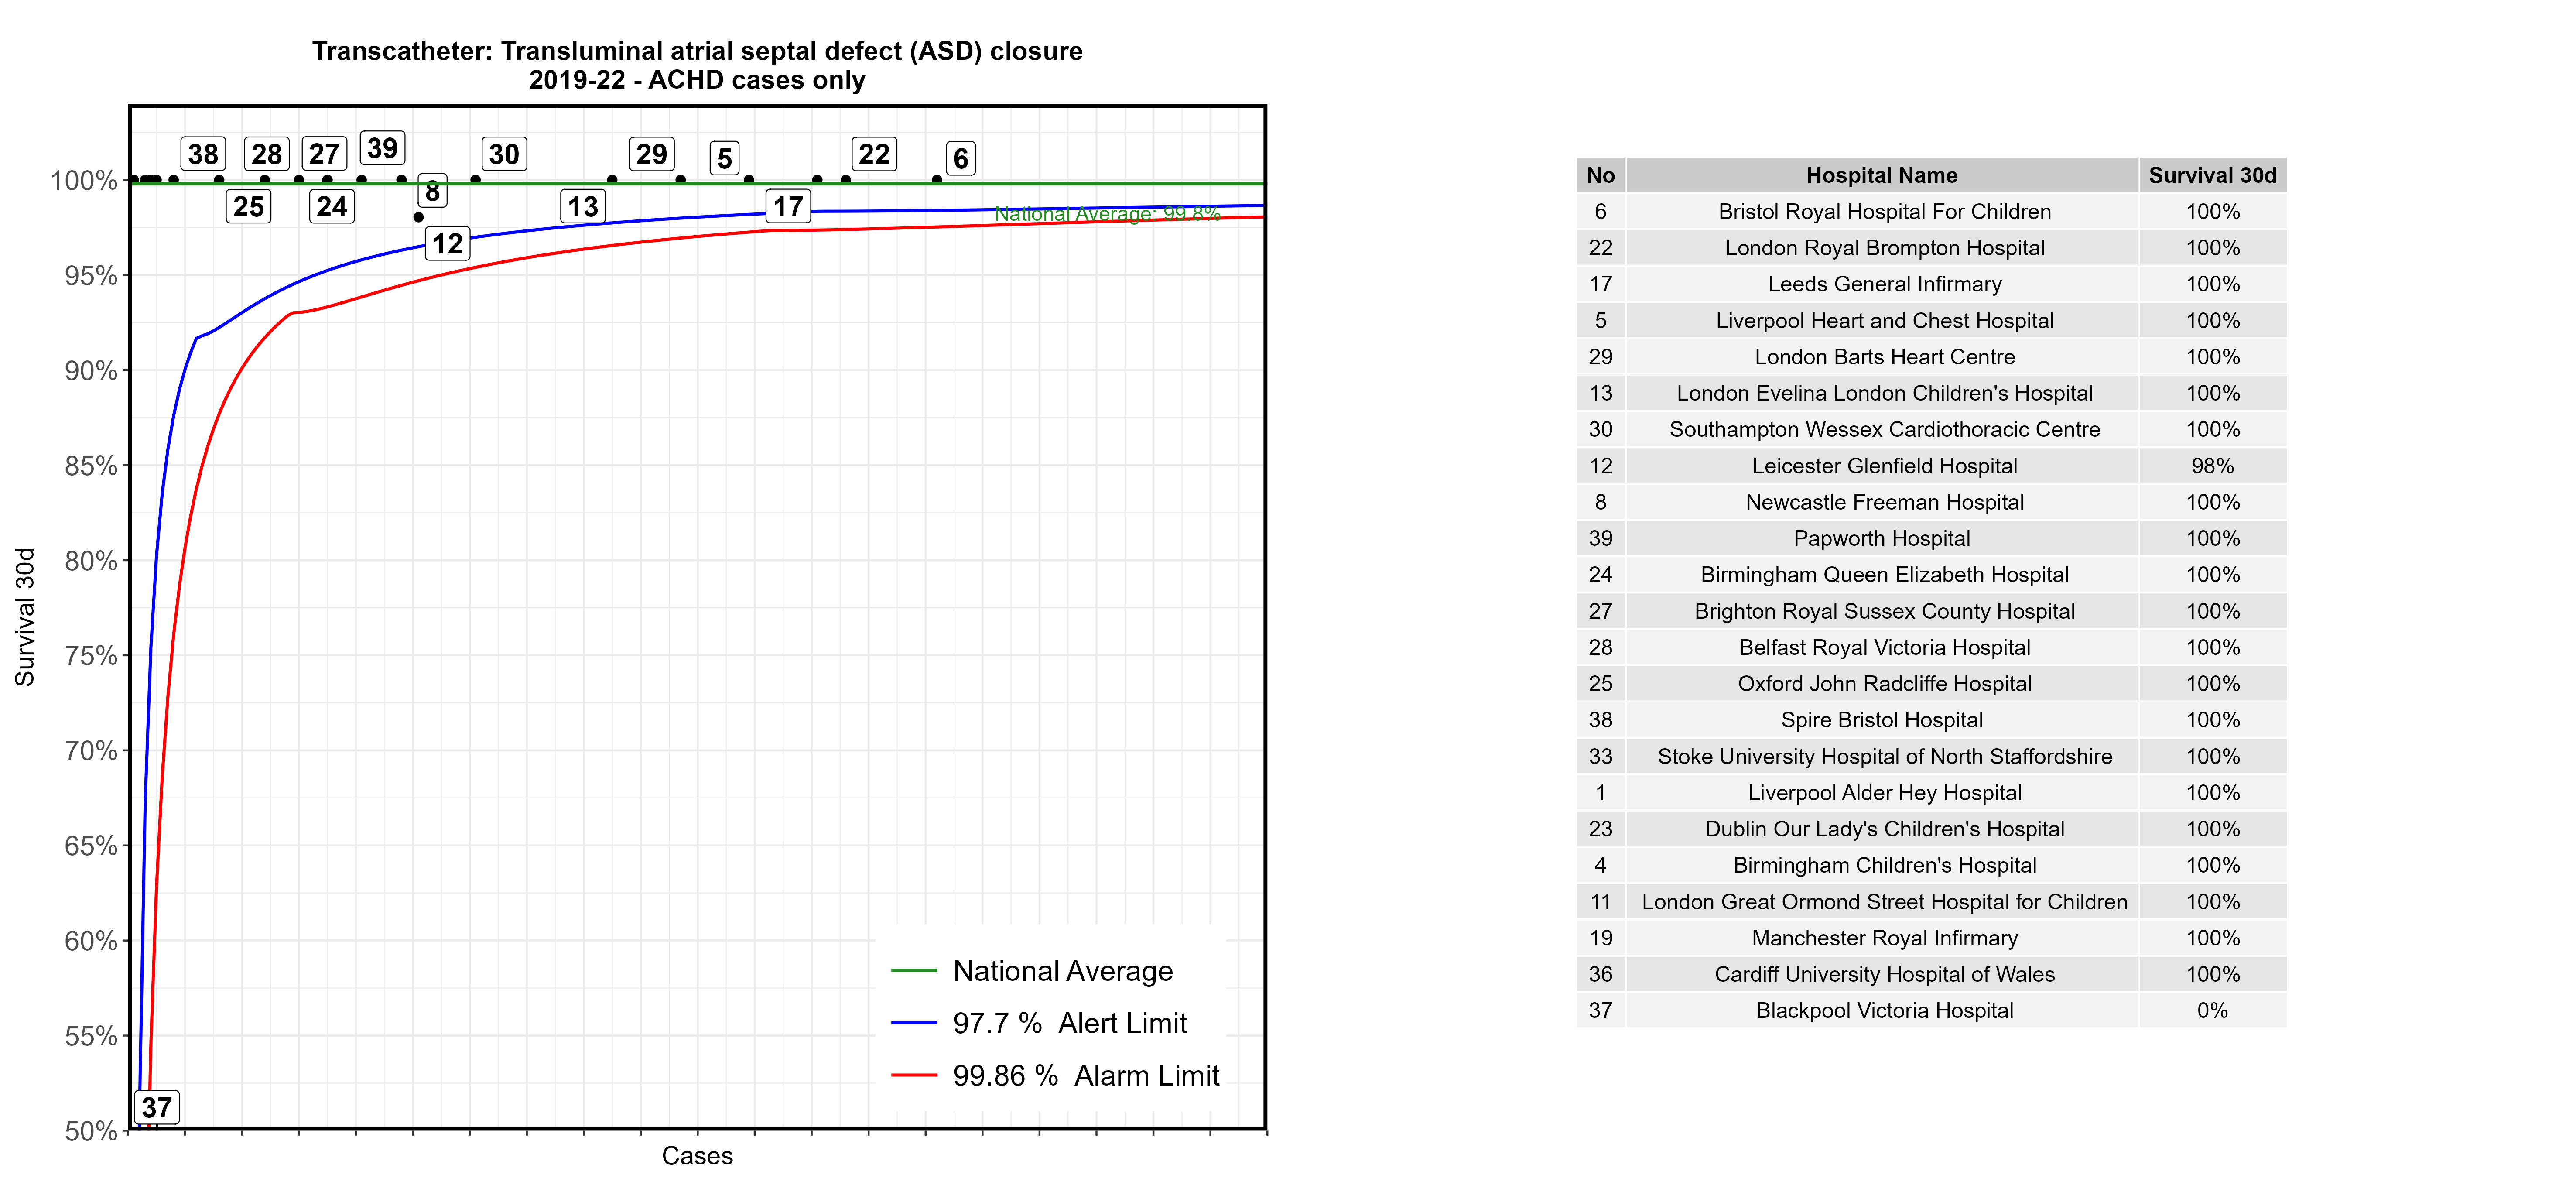This screenshot has width=2576, height=1185.
Task: Select label 13 on the funnel plot
Action: (583, 207)
